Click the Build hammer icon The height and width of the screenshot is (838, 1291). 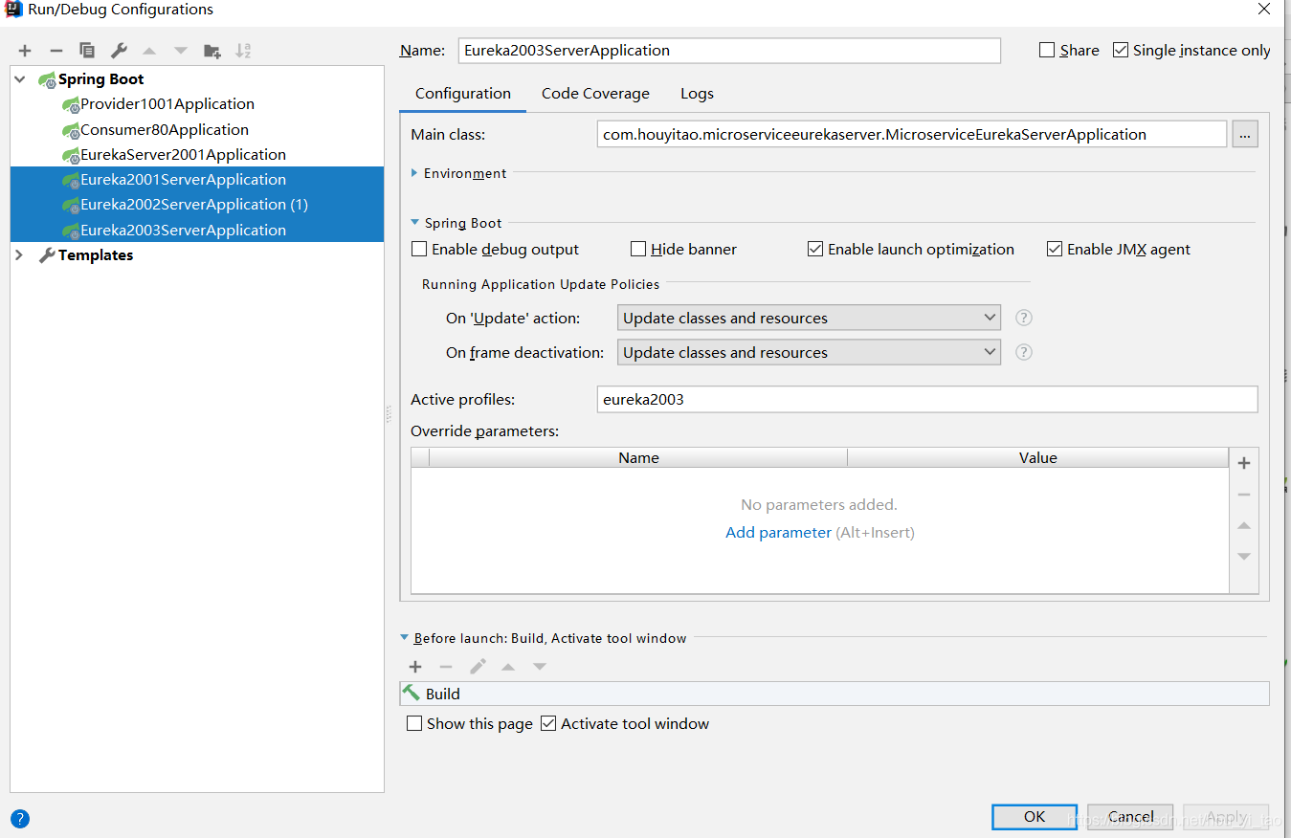pos(412,694)
